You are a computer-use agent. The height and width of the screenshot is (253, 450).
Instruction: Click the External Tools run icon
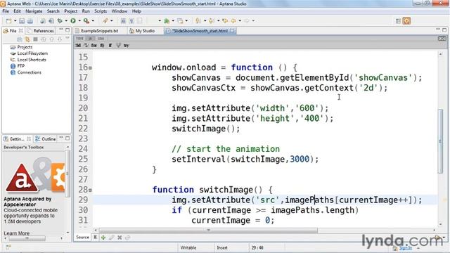point(86,20)
